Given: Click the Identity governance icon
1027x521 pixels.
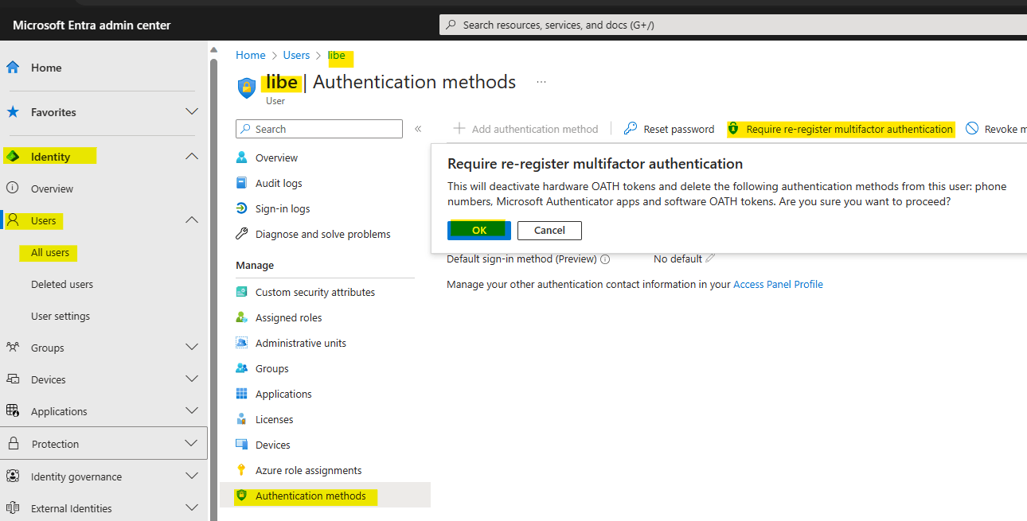Looking at the screenshot, I should point(13,476).
